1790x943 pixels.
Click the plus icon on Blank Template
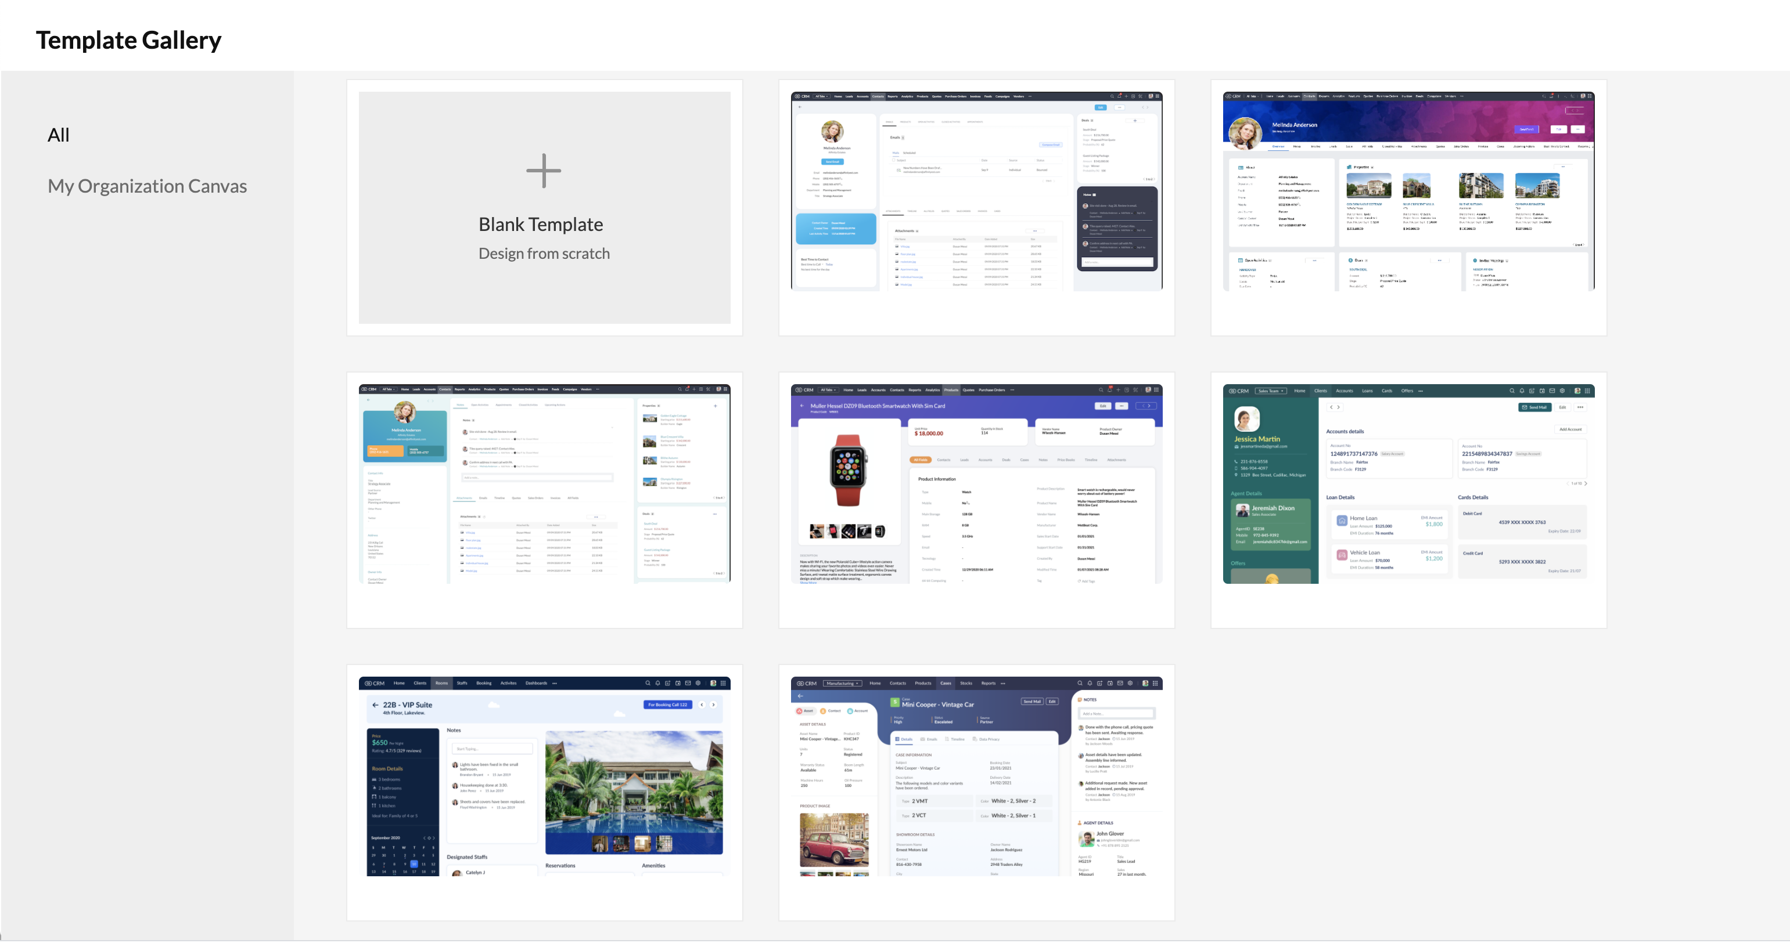coord(544,171)
